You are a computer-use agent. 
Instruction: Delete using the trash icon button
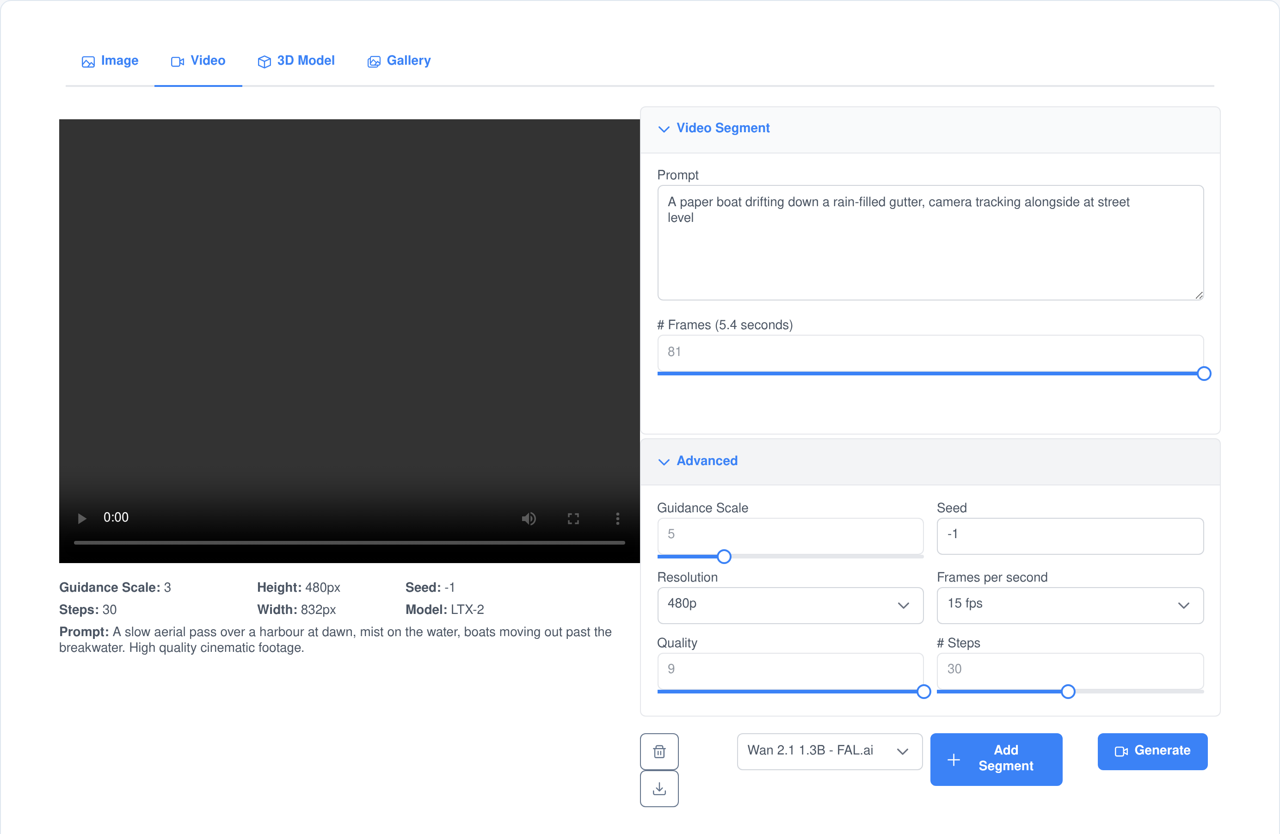point(659,751)
